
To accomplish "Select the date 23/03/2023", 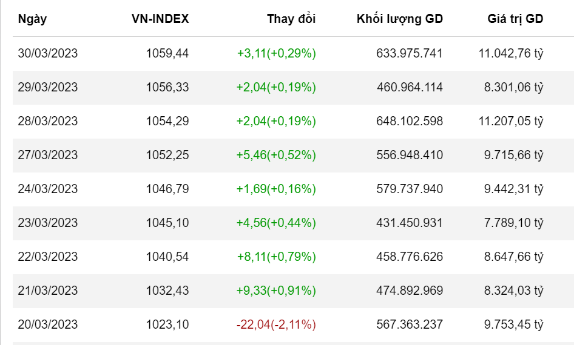I will [x=47, y=223].
